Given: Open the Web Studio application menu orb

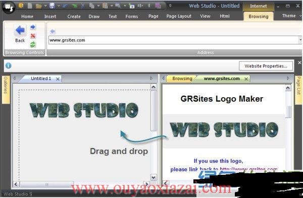Looking at the screenshot, I should 9,8.
